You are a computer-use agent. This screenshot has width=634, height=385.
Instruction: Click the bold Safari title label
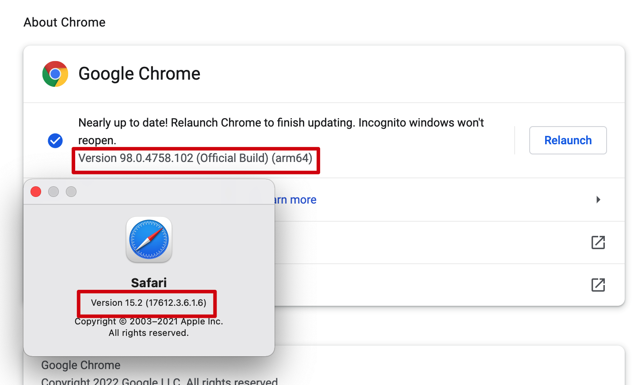(149, 283)
